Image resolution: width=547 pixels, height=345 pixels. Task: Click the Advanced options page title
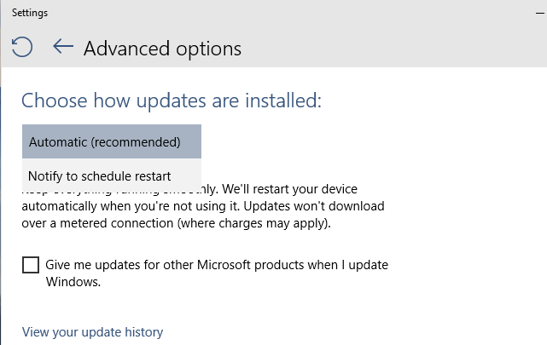162,49
